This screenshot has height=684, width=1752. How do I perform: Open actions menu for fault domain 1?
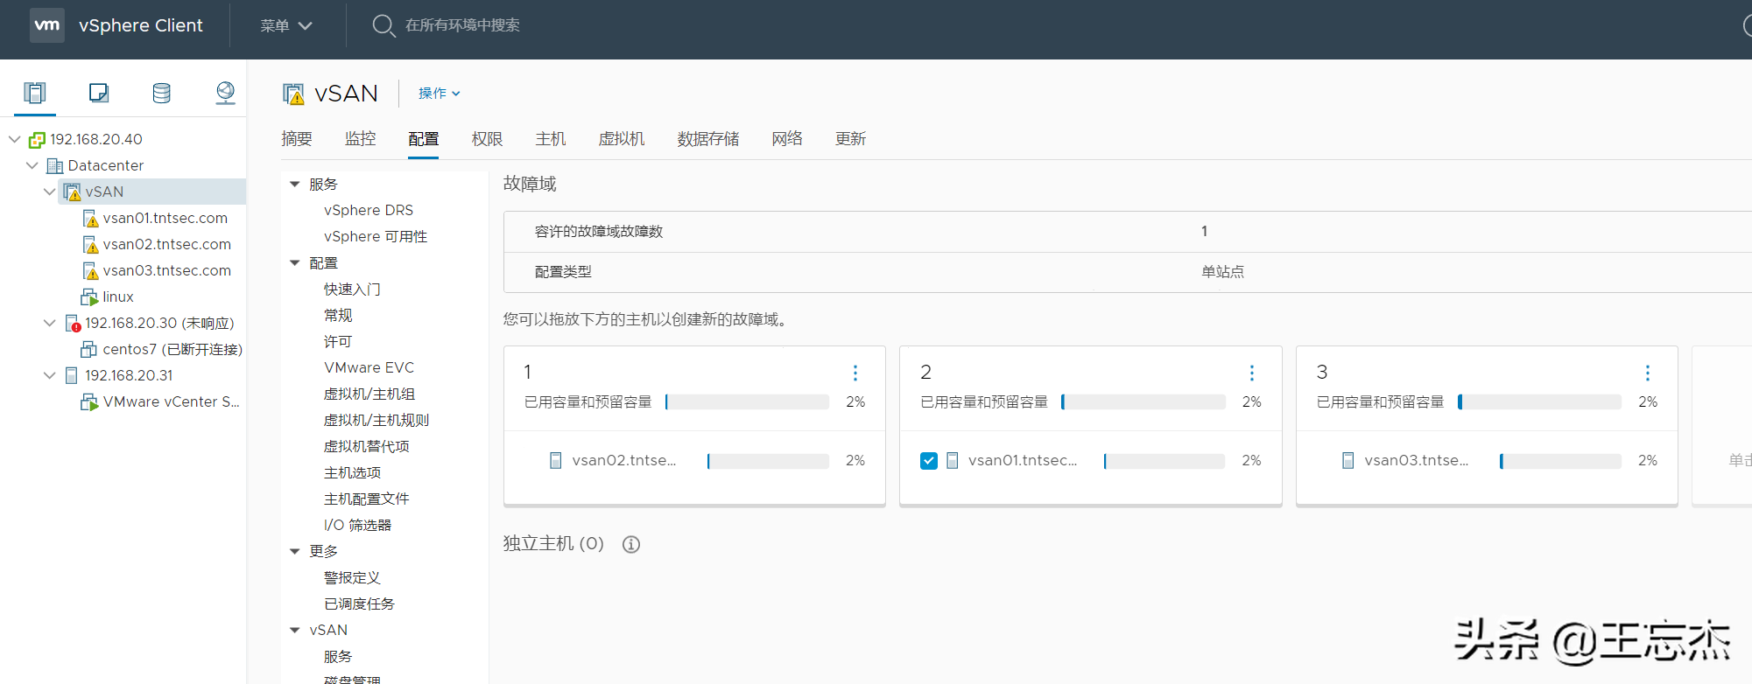855,373
